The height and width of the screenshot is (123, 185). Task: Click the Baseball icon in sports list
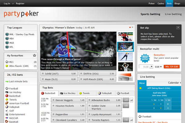coord(7,121)
